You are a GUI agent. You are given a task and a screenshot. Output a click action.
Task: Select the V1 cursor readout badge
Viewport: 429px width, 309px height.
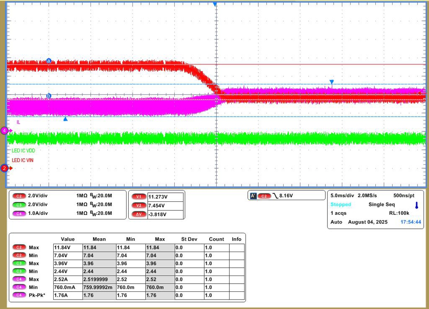click(138, 197)
